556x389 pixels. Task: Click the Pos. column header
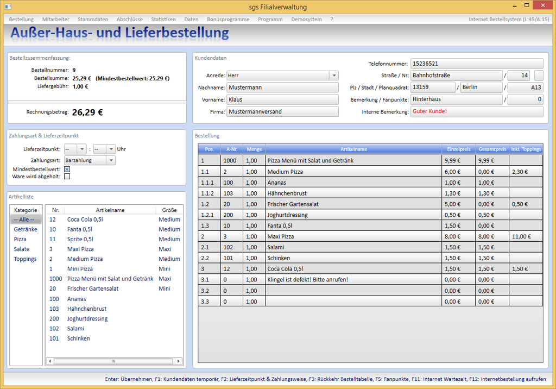[210, 149]
